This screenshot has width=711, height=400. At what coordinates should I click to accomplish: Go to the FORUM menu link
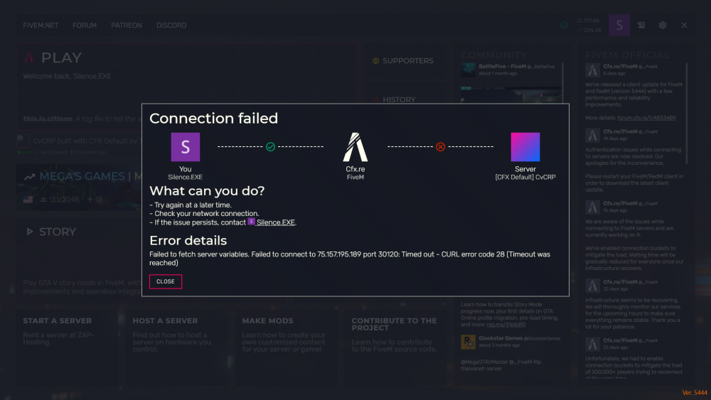[85, 26]
